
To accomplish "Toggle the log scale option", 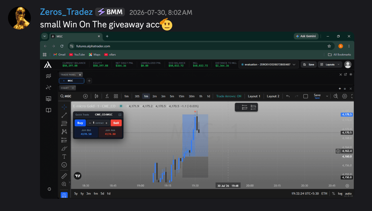I will 340,194.
